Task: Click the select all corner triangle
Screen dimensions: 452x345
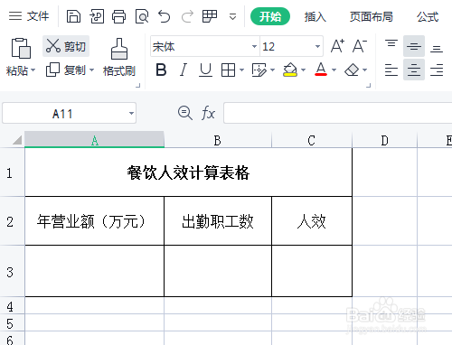Action: [x=16, y=140]
